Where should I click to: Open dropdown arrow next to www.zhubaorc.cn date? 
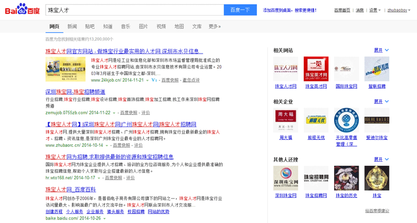click(x=107, y=146)
